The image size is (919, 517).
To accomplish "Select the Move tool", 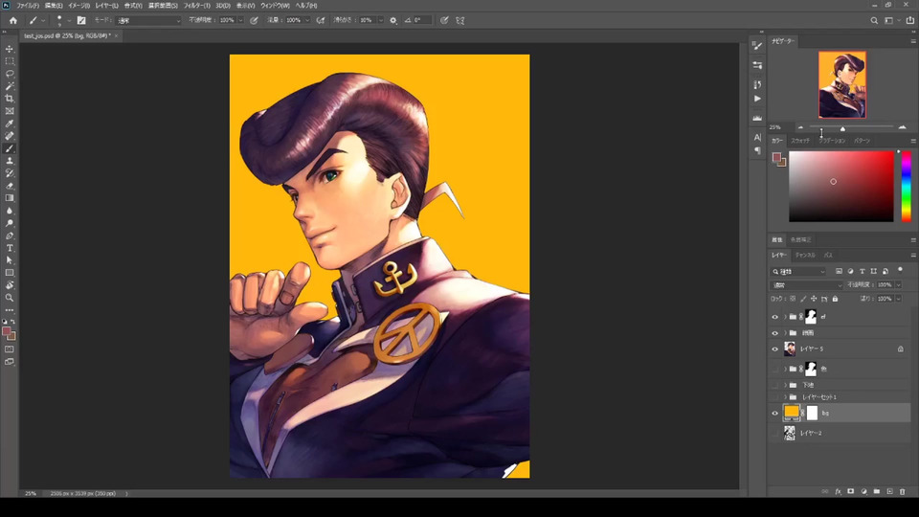I will (x=10, y=49).
